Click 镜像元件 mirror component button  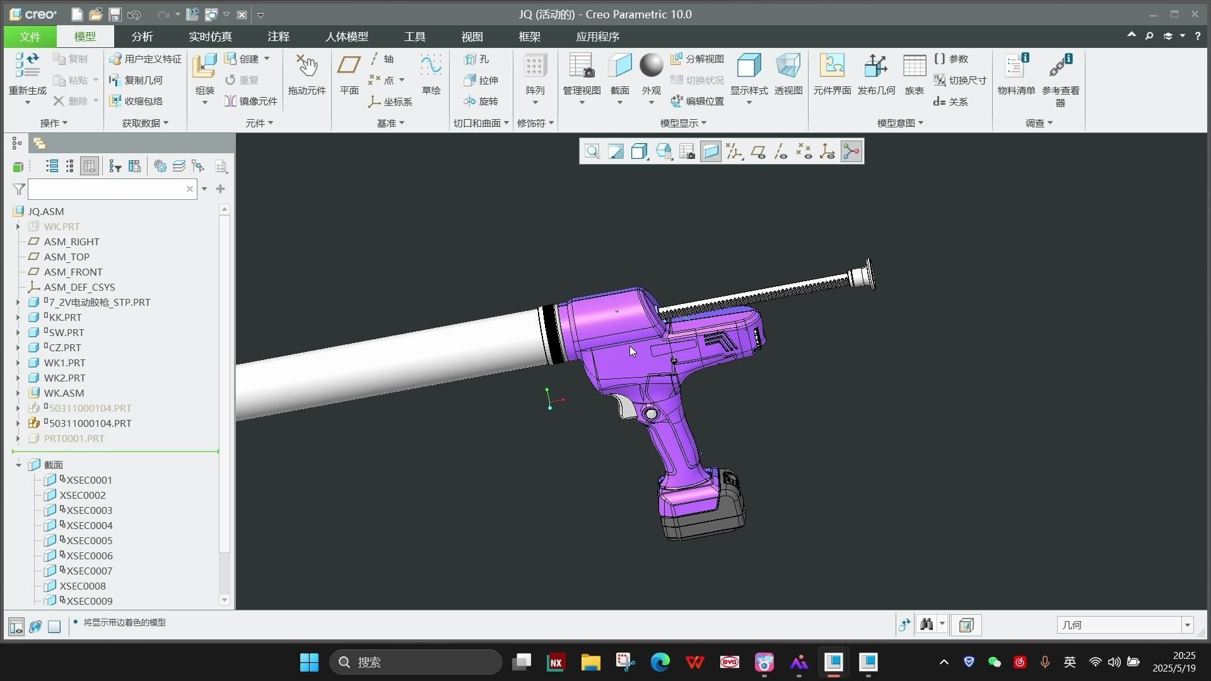tap(250, 101)
